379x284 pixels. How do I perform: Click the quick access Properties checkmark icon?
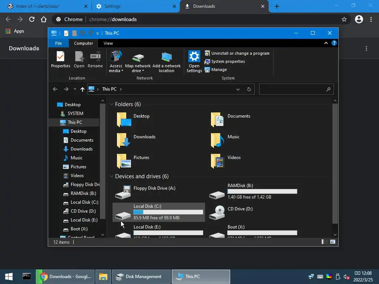click(66, 33)
